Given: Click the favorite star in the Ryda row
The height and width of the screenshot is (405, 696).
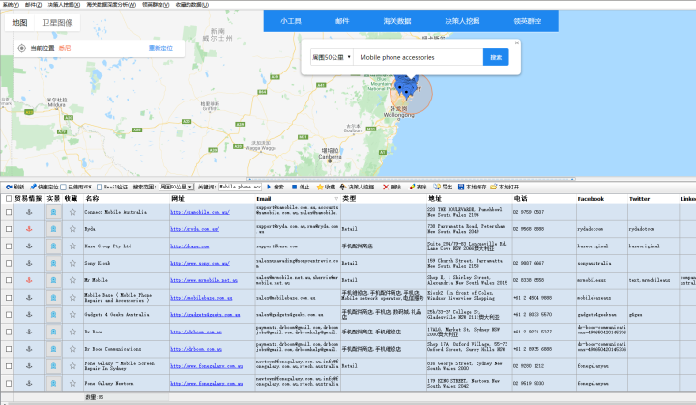Looking at the screenshot, I should [72, 229].
